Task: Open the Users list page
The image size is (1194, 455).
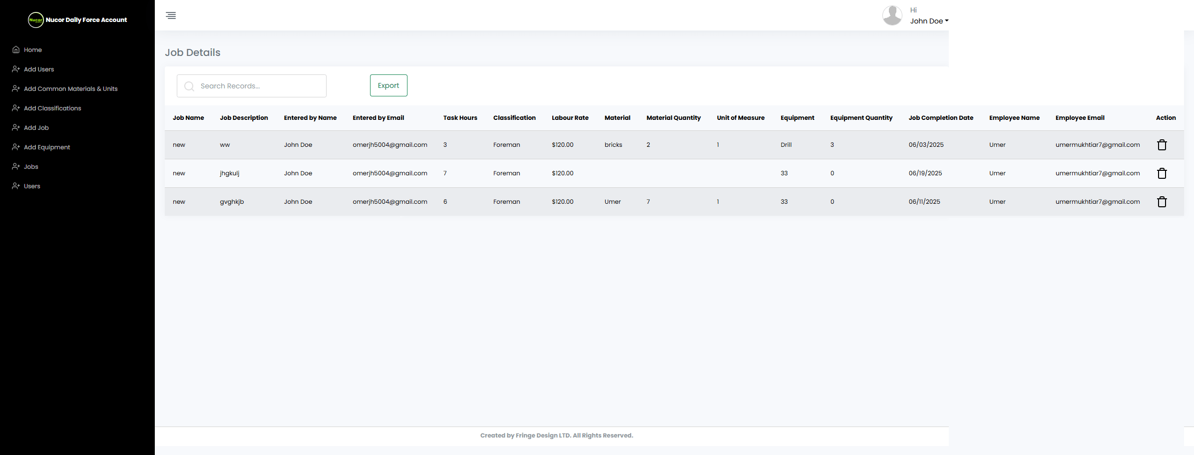Action: [32, 186]
